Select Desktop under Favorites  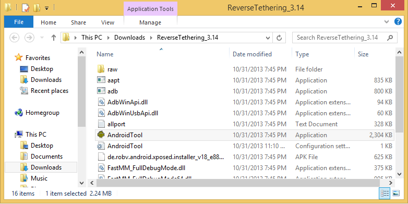(42, 69)
